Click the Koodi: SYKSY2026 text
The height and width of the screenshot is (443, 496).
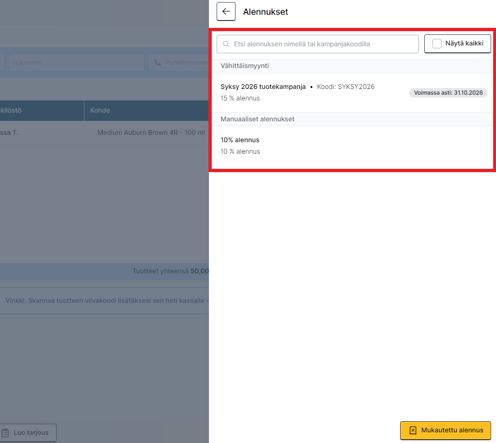tap(346, 86)
